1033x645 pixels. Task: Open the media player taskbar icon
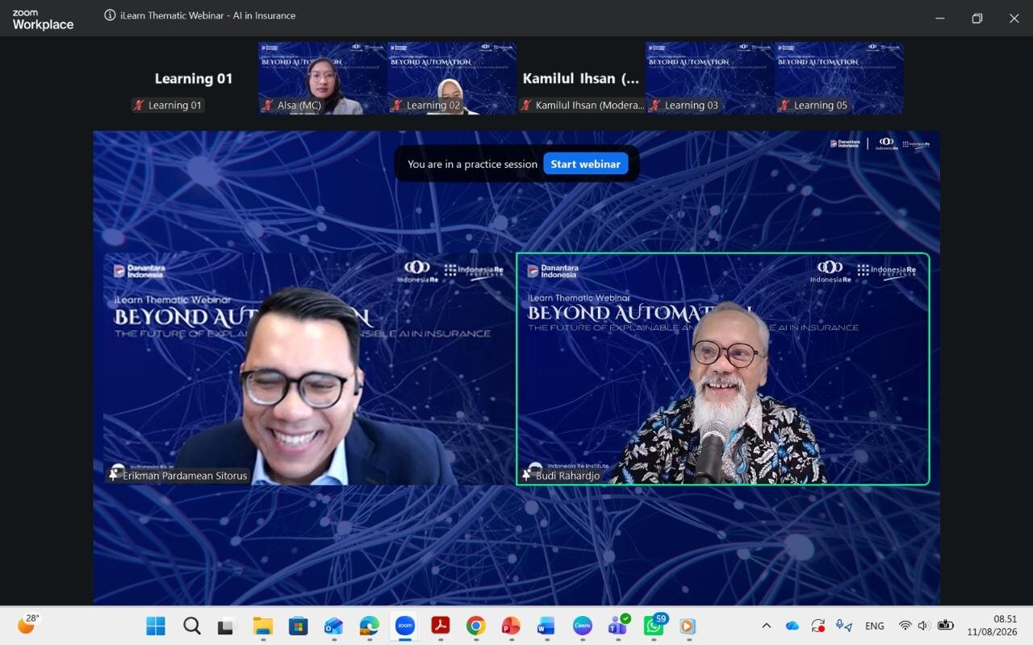687,626
